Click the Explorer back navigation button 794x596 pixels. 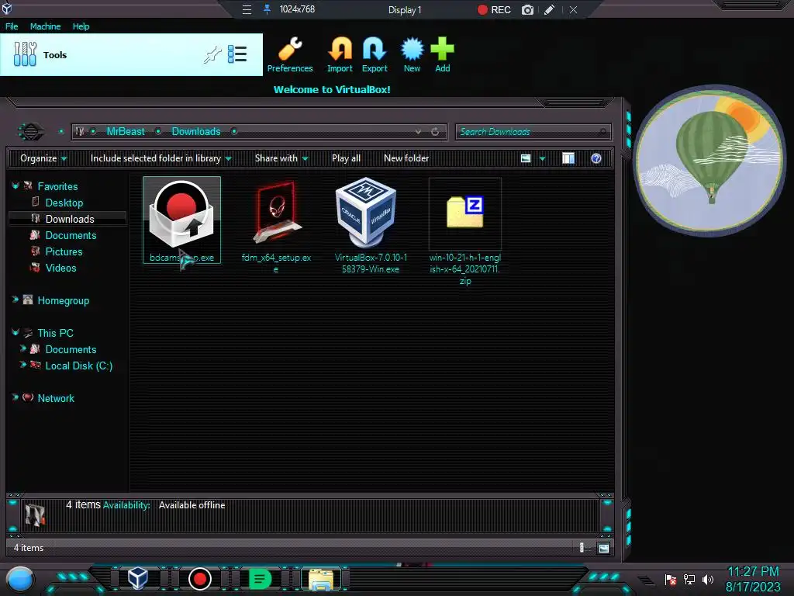[x=31, y=132]
